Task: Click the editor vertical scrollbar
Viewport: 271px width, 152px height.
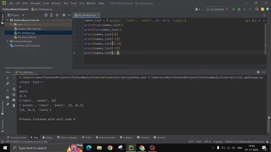Action: (265, 39)
